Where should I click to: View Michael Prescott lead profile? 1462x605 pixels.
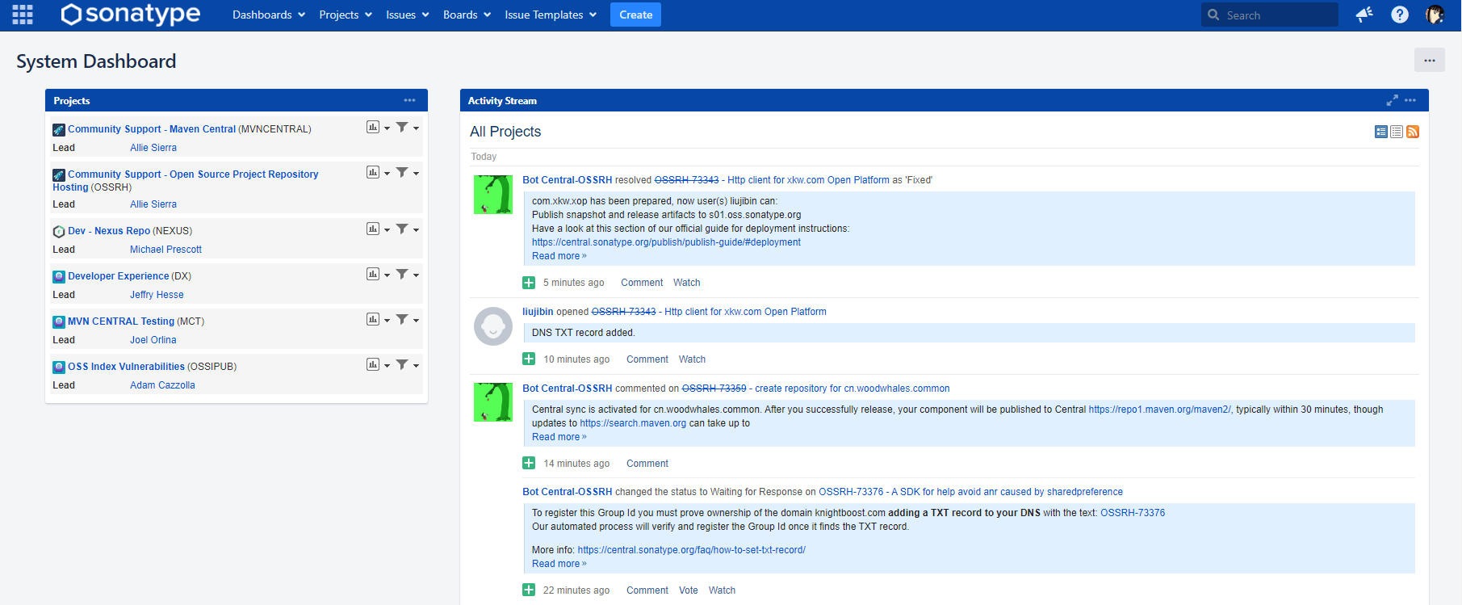[165, 250]
